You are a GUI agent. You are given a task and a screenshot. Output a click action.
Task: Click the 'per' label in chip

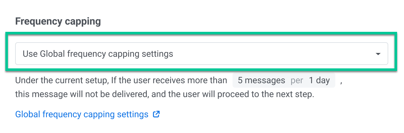pos(297,81)
